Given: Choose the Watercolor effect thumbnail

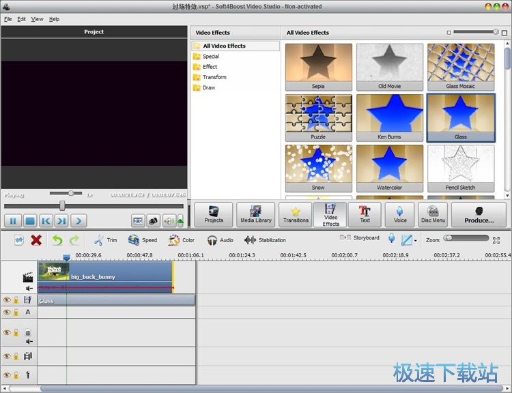Looking at the screenshot, I should [x=390, y=169].
